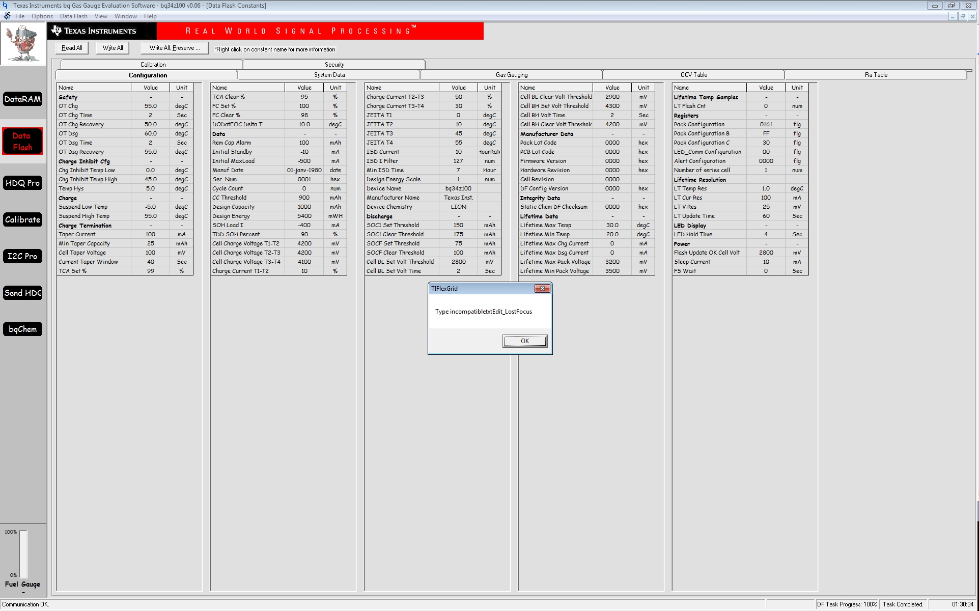Select the OT Dsg value 60.0
Image resolution: width=979 pixels, height=611 pixels.
pos(150,133)
